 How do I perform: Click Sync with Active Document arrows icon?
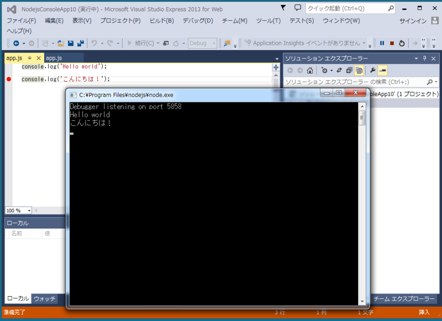[x=339, y=70]
